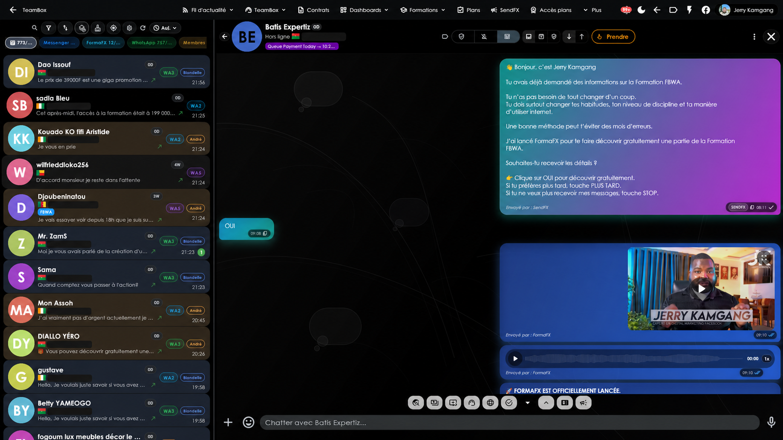Open the conversation search magnifier

click(x=34, y=28)
